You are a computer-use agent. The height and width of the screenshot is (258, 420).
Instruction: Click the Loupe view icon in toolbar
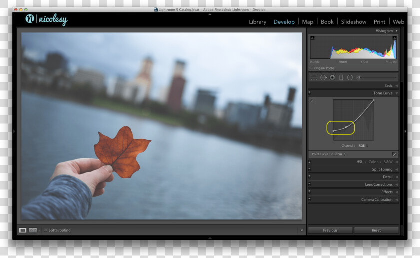click(23, 230)
